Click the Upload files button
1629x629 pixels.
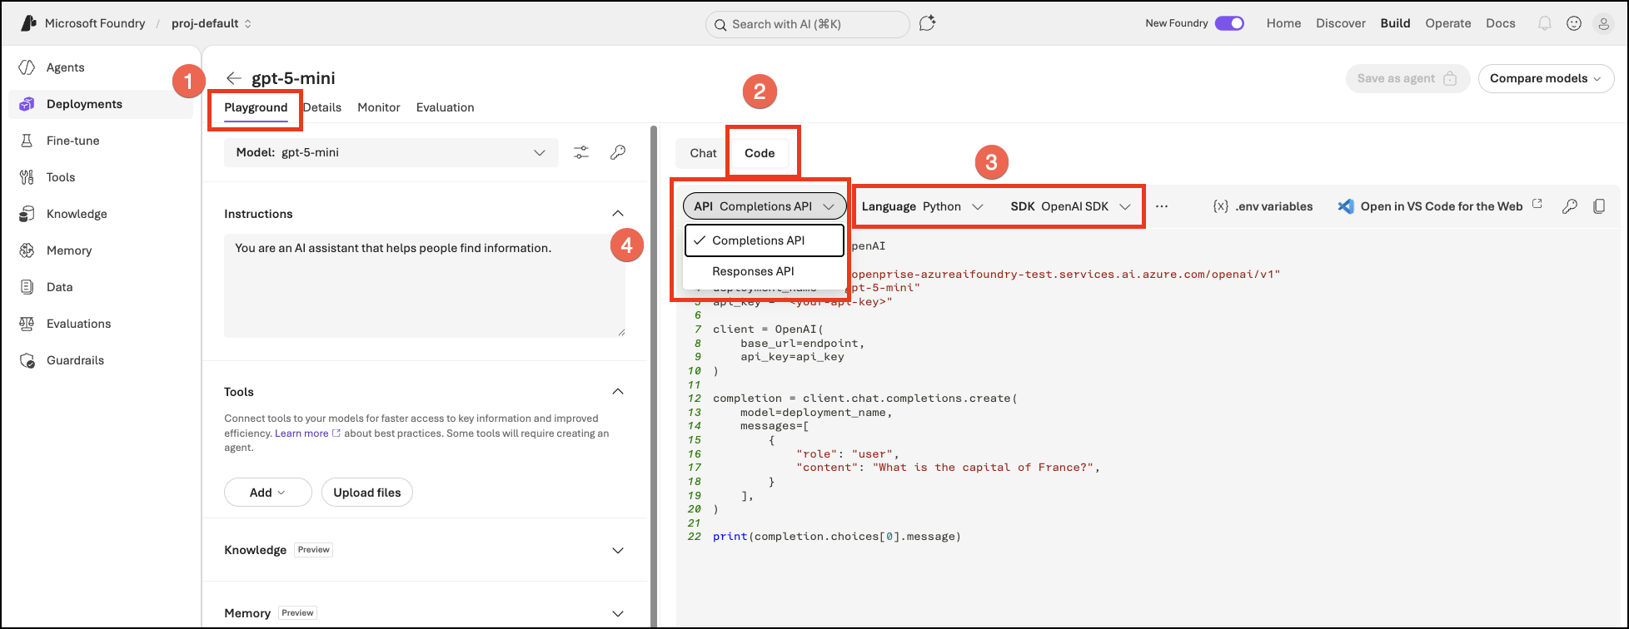tap(367, 493)
